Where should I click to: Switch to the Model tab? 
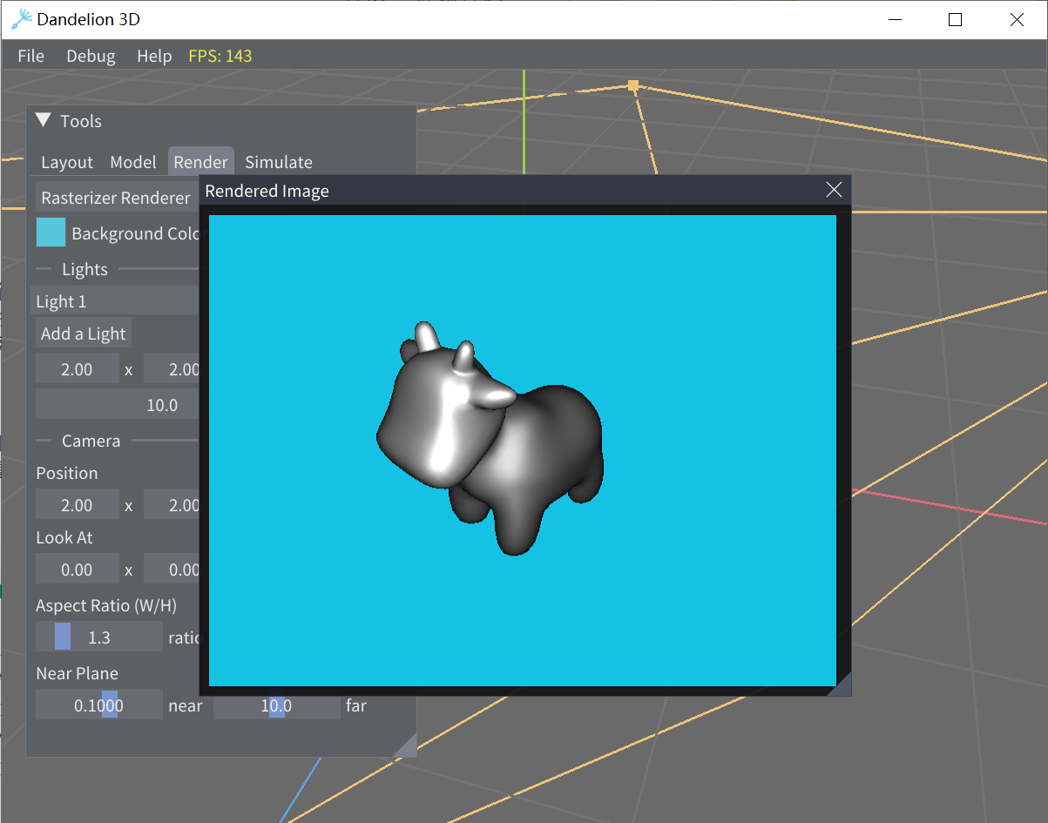[132, 162]
